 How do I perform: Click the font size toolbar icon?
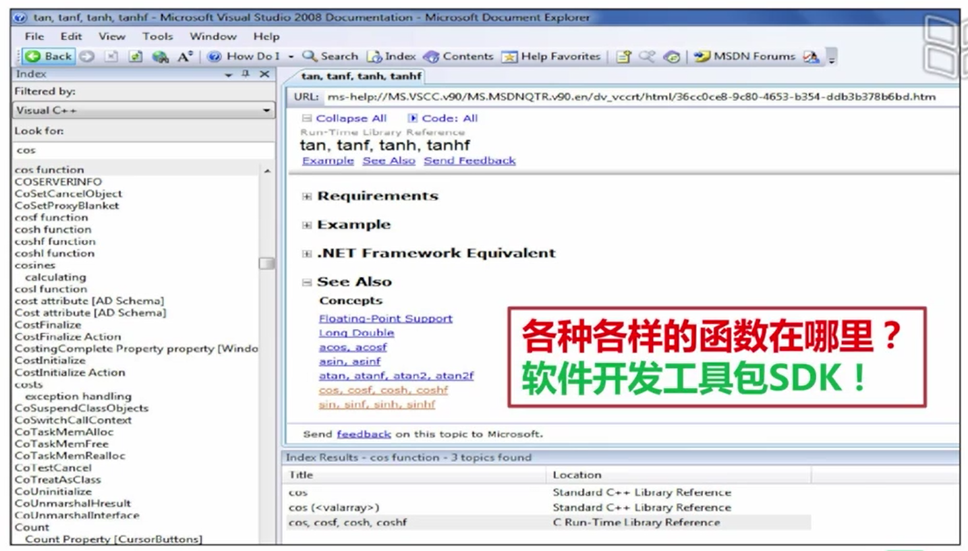(185, 57)
